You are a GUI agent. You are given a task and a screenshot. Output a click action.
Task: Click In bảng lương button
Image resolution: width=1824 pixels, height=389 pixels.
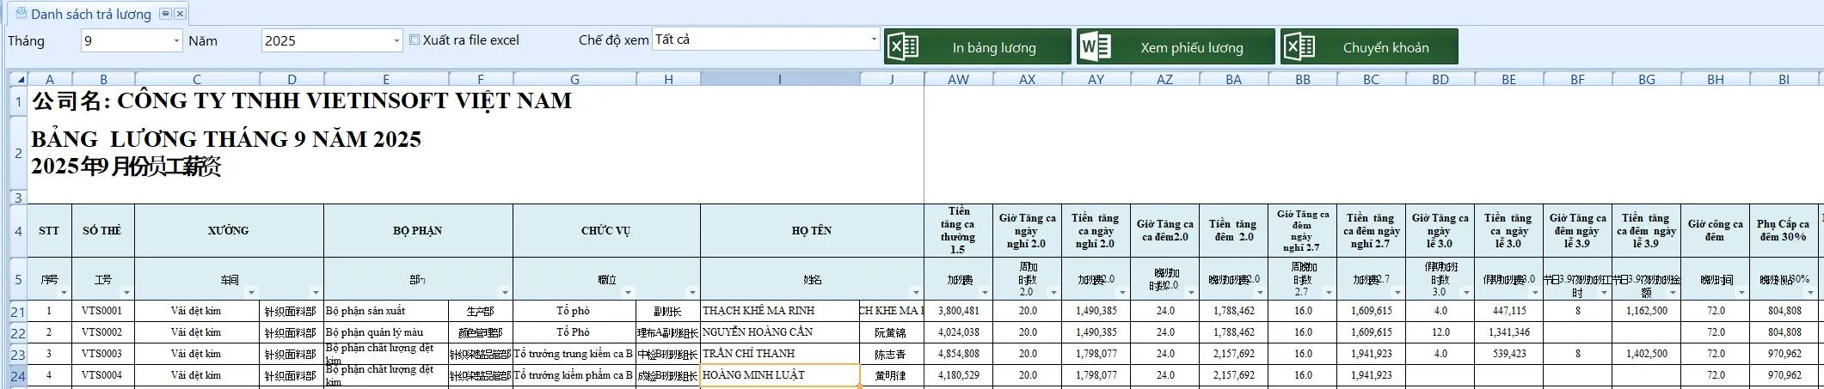978,46
